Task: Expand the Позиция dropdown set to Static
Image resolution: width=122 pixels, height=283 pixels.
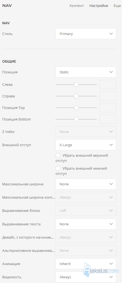Action: click(86, 72)
